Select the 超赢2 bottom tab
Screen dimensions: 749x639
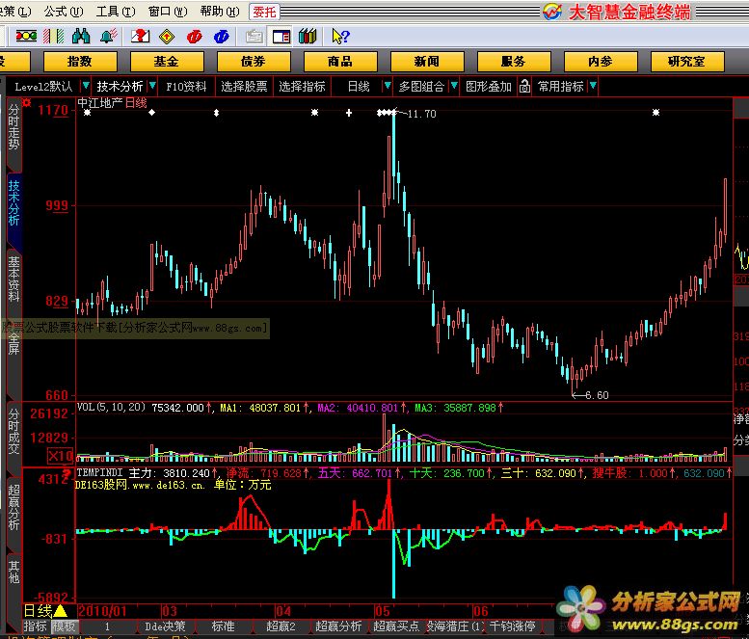[281, 626]
